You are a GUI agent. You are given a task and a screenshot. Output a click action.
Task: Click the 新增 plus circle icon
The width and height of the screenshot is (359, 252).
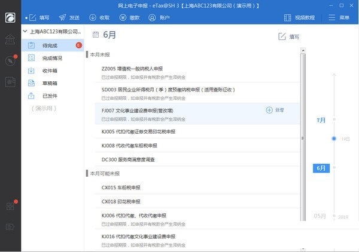[269, 110]
